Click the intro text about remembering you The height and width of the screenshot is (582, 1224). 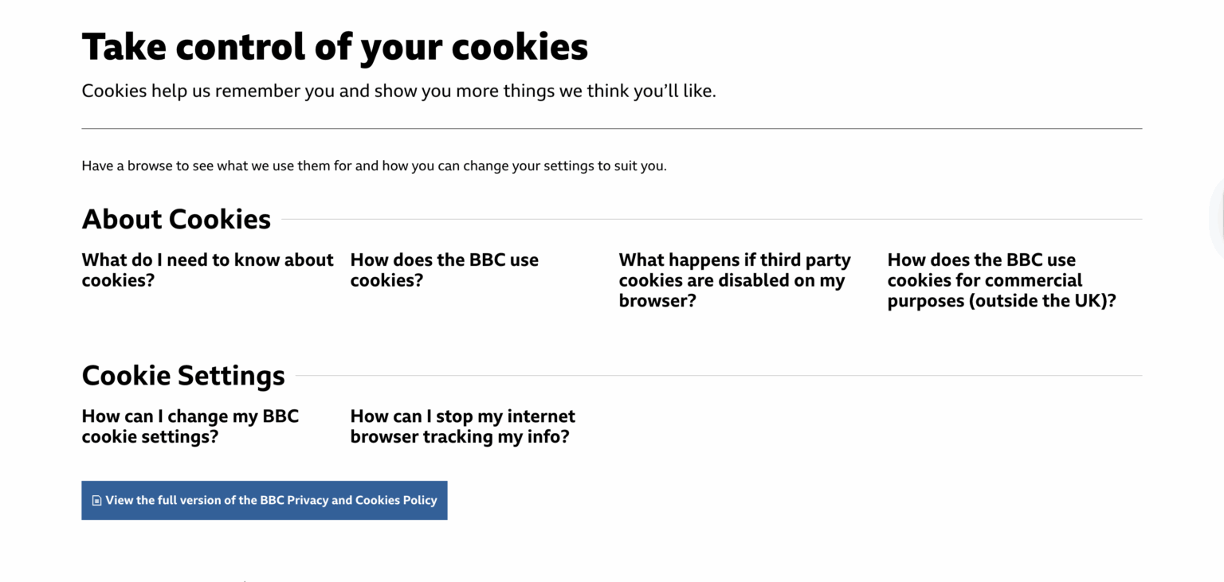398,90
